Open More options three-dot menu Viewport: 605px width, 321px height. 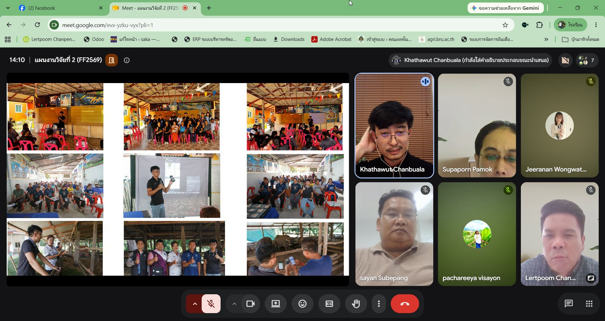(x=379, y=304)
